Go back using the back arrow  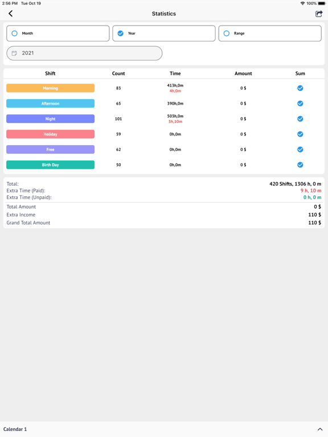tap(11, 14)
